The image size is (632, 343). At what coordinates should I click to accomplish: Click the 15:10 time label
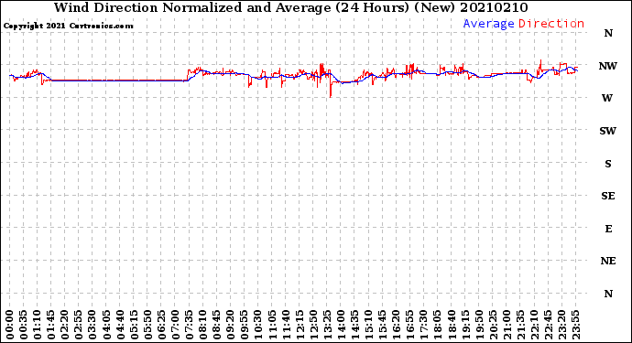pos(368,325)
